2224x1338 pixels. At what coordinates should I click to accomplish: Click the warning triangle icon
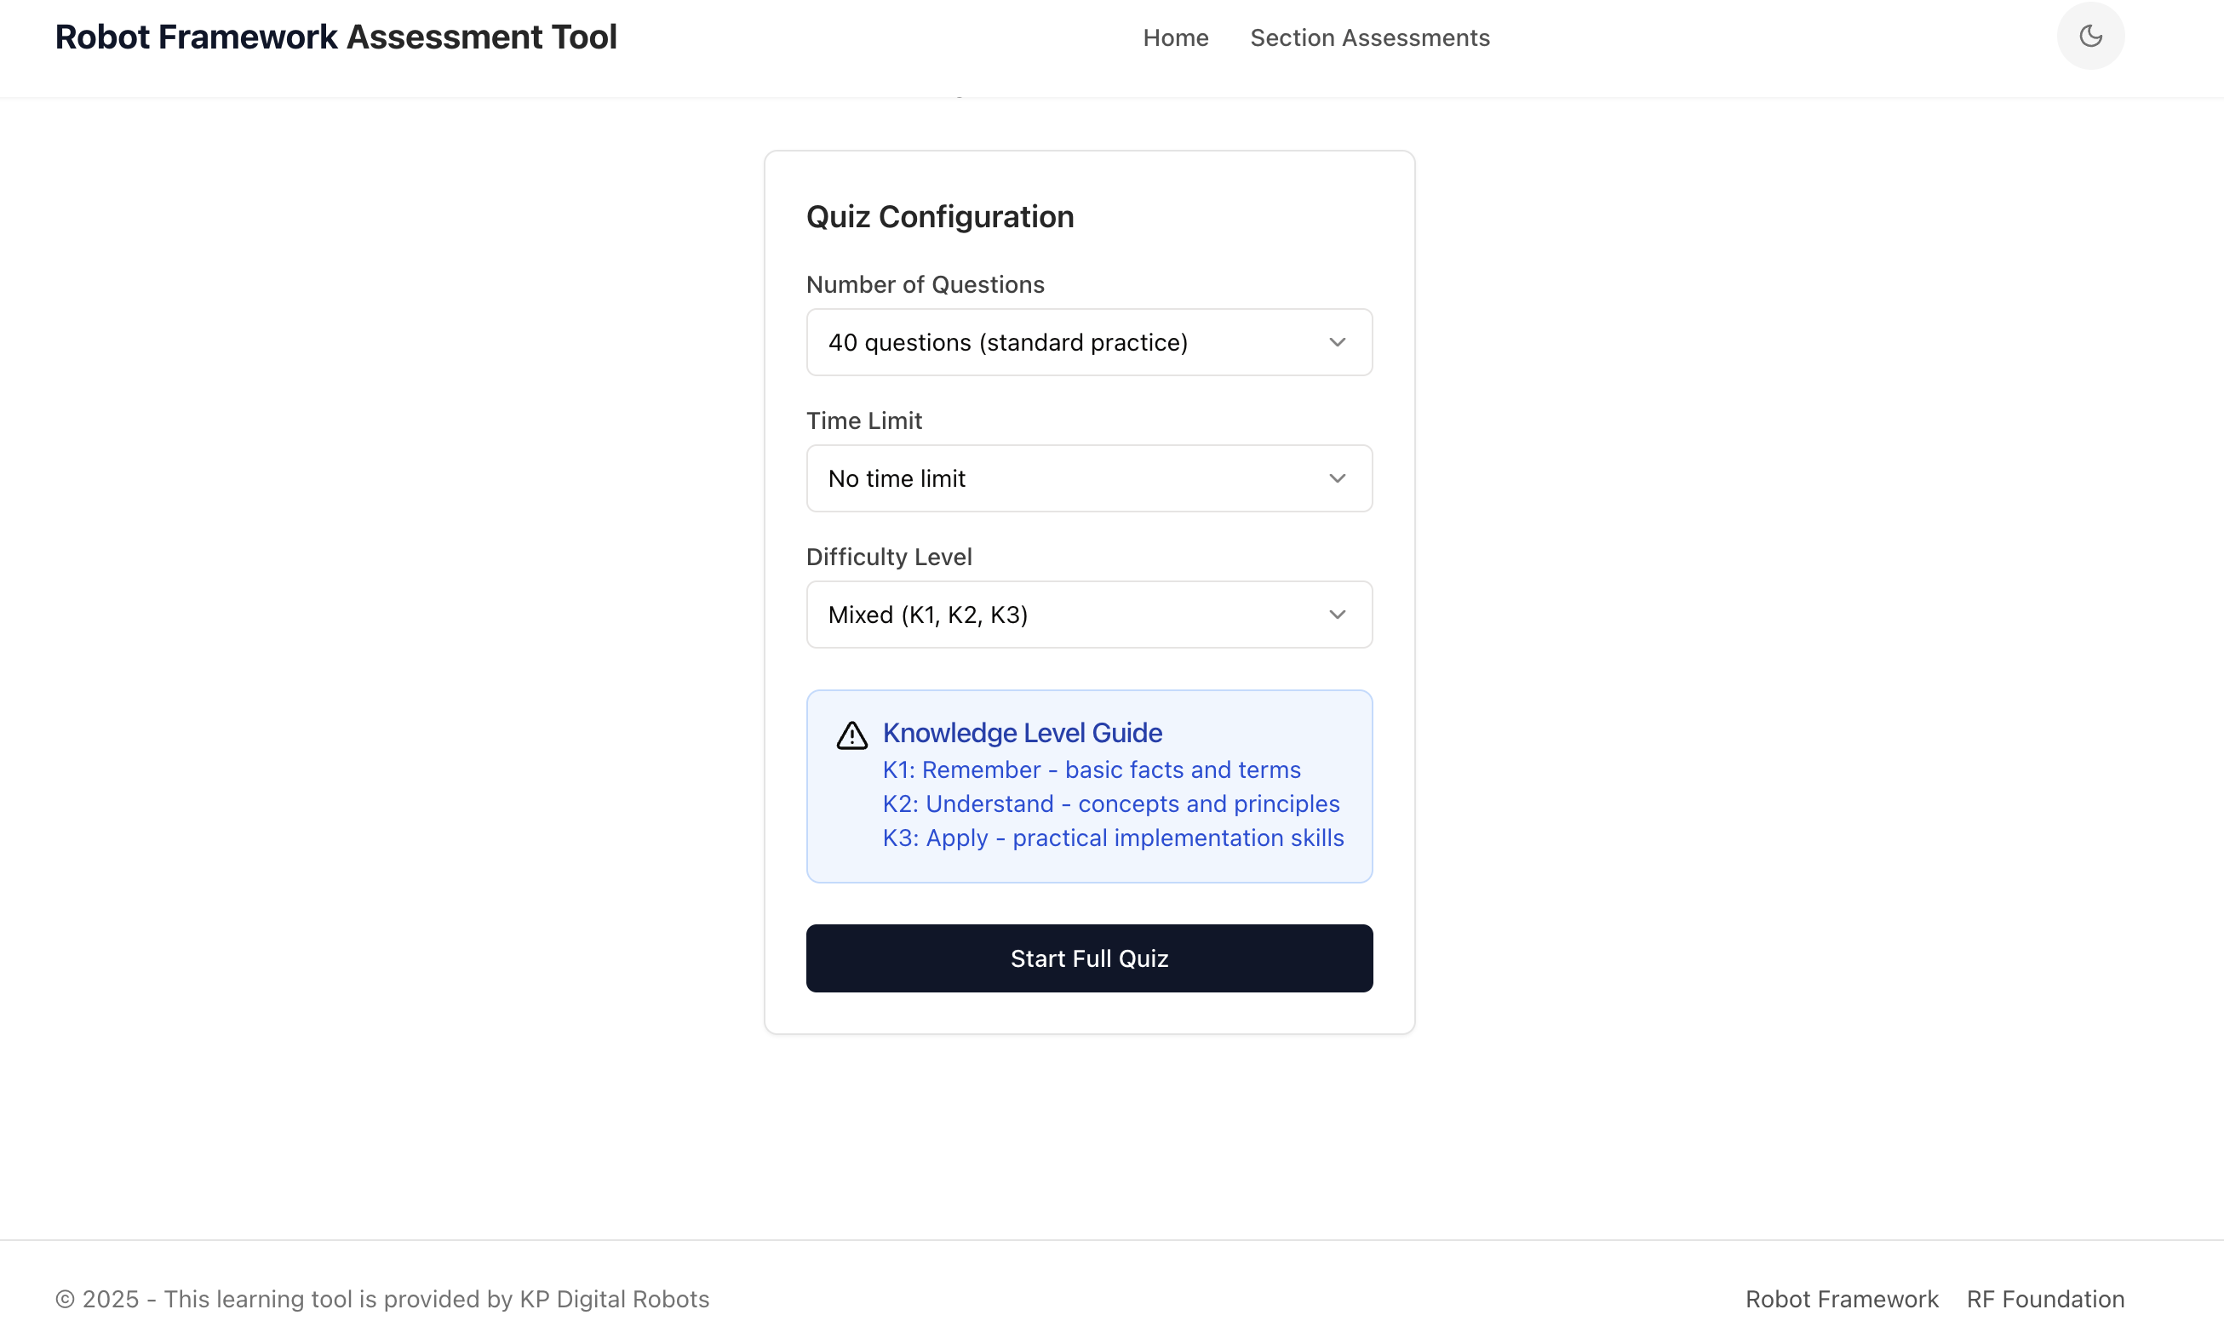pos(851,735)
